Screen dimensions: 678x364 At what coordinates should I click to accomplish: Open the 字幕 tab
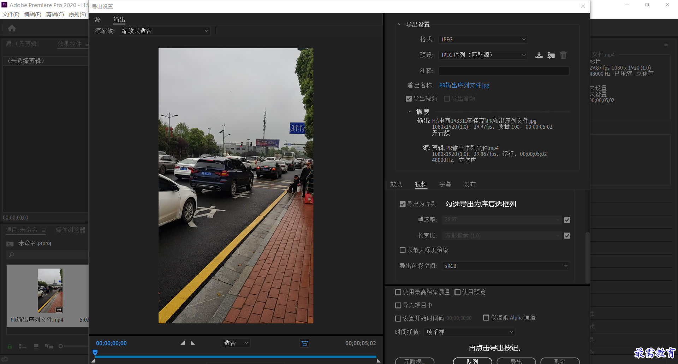[445, 184]
